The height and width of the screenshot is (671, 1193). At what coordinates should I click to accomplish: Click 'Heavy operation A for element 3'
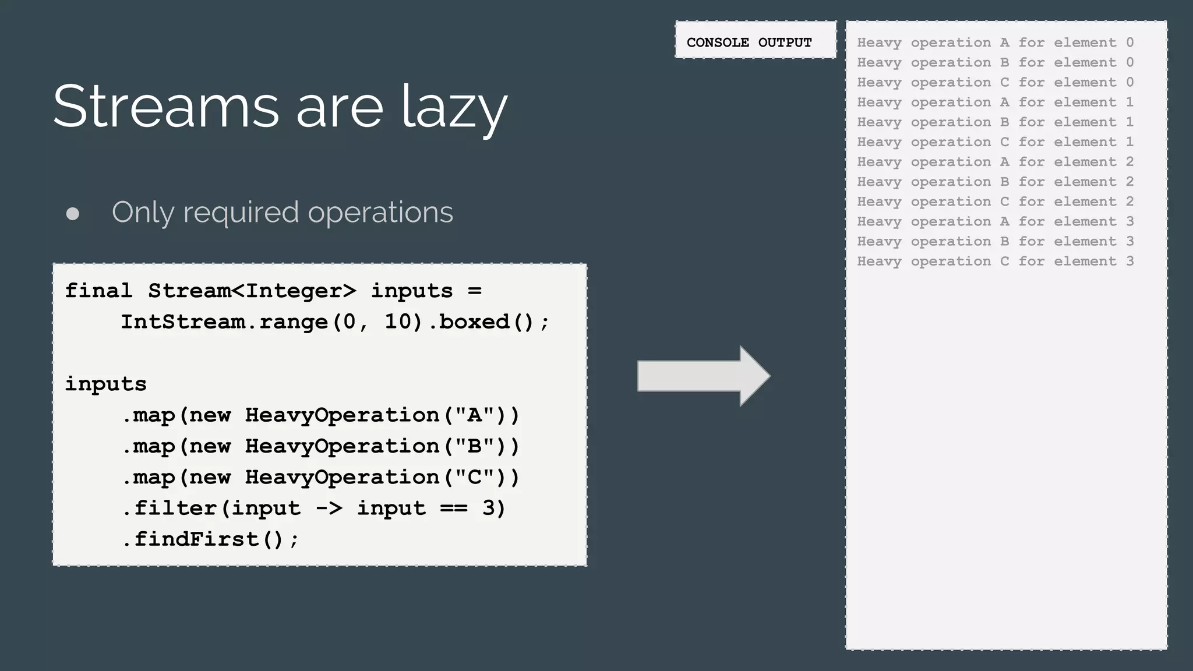996,221
